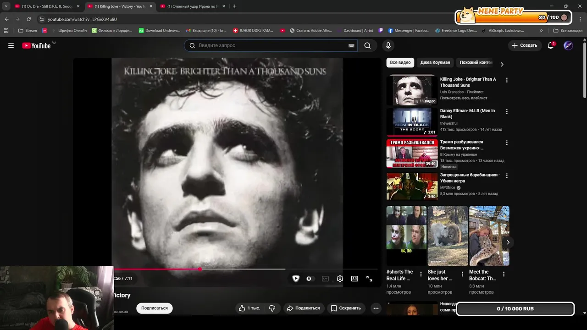Go to YouTube home via logo
Screen dimensions: 587x330
[37, 45]
